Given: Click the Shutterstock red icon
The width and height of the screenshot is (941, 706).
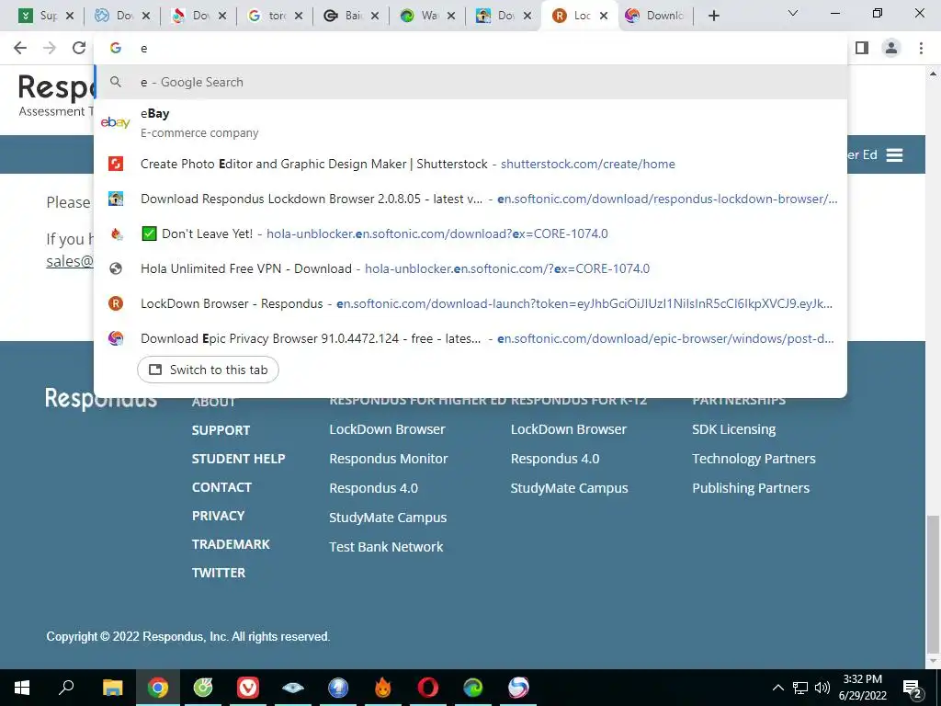Looking at the screenshot, I should click(x=116, y=164).
